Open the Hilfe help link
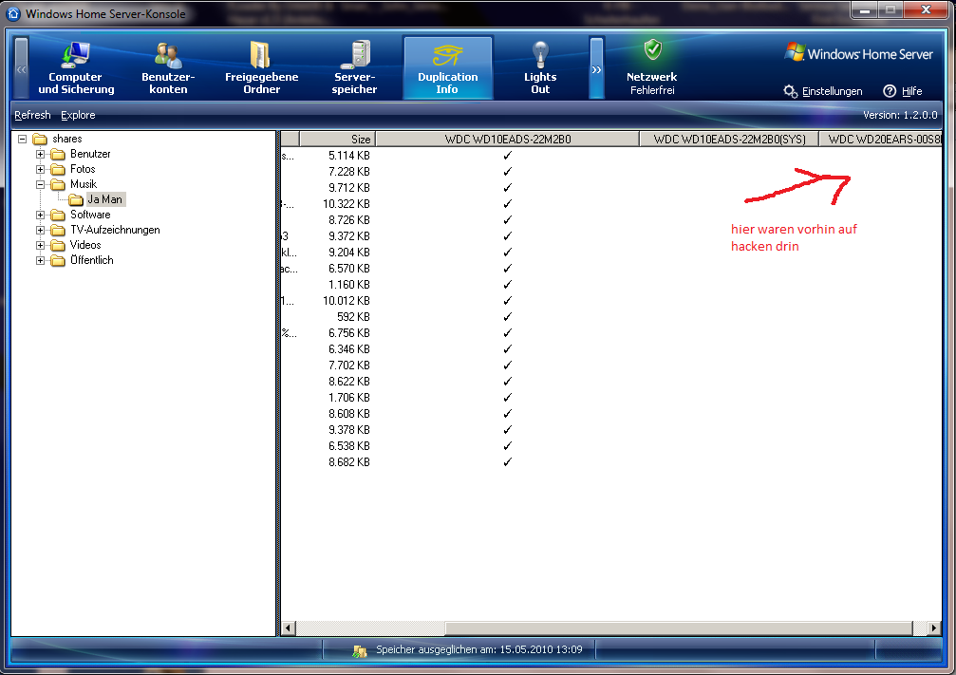This screenshot has height=675, width=956. 912,91
